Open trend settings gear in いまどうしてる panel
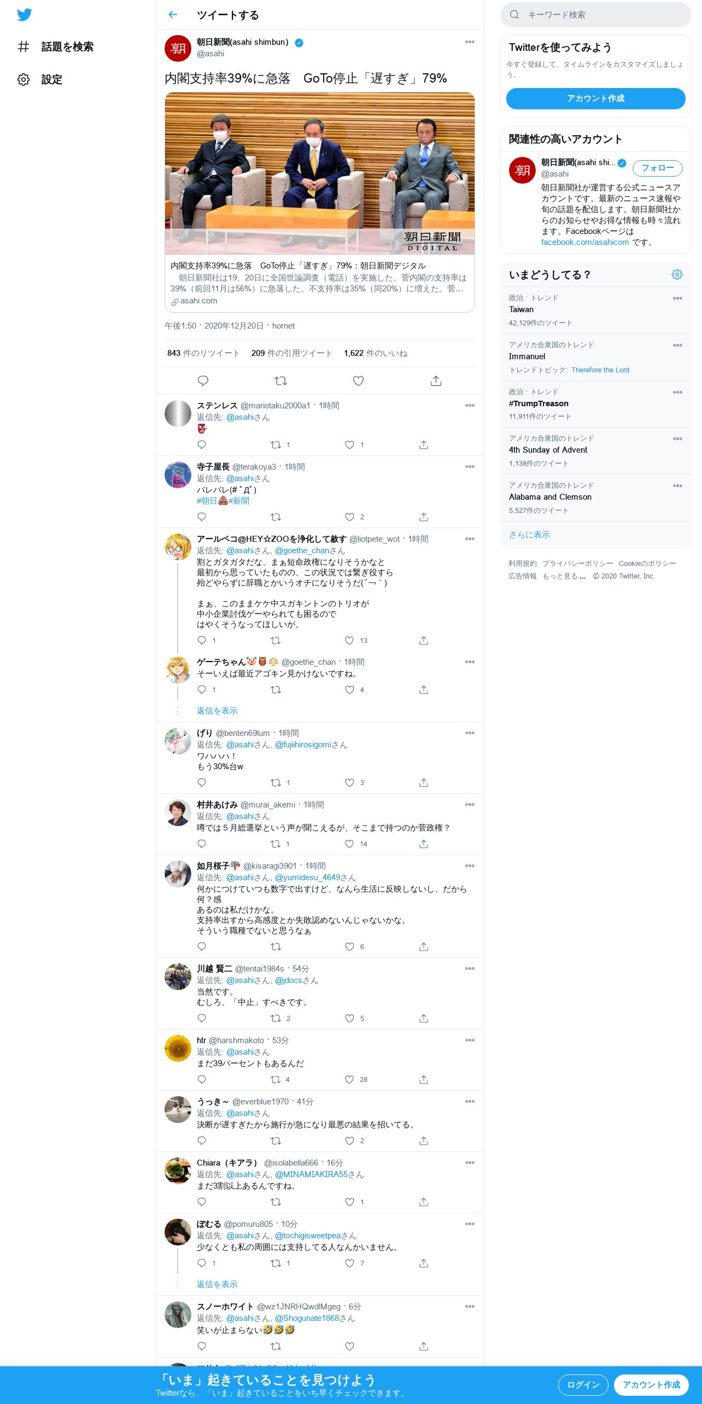 [x=677, y=274]
